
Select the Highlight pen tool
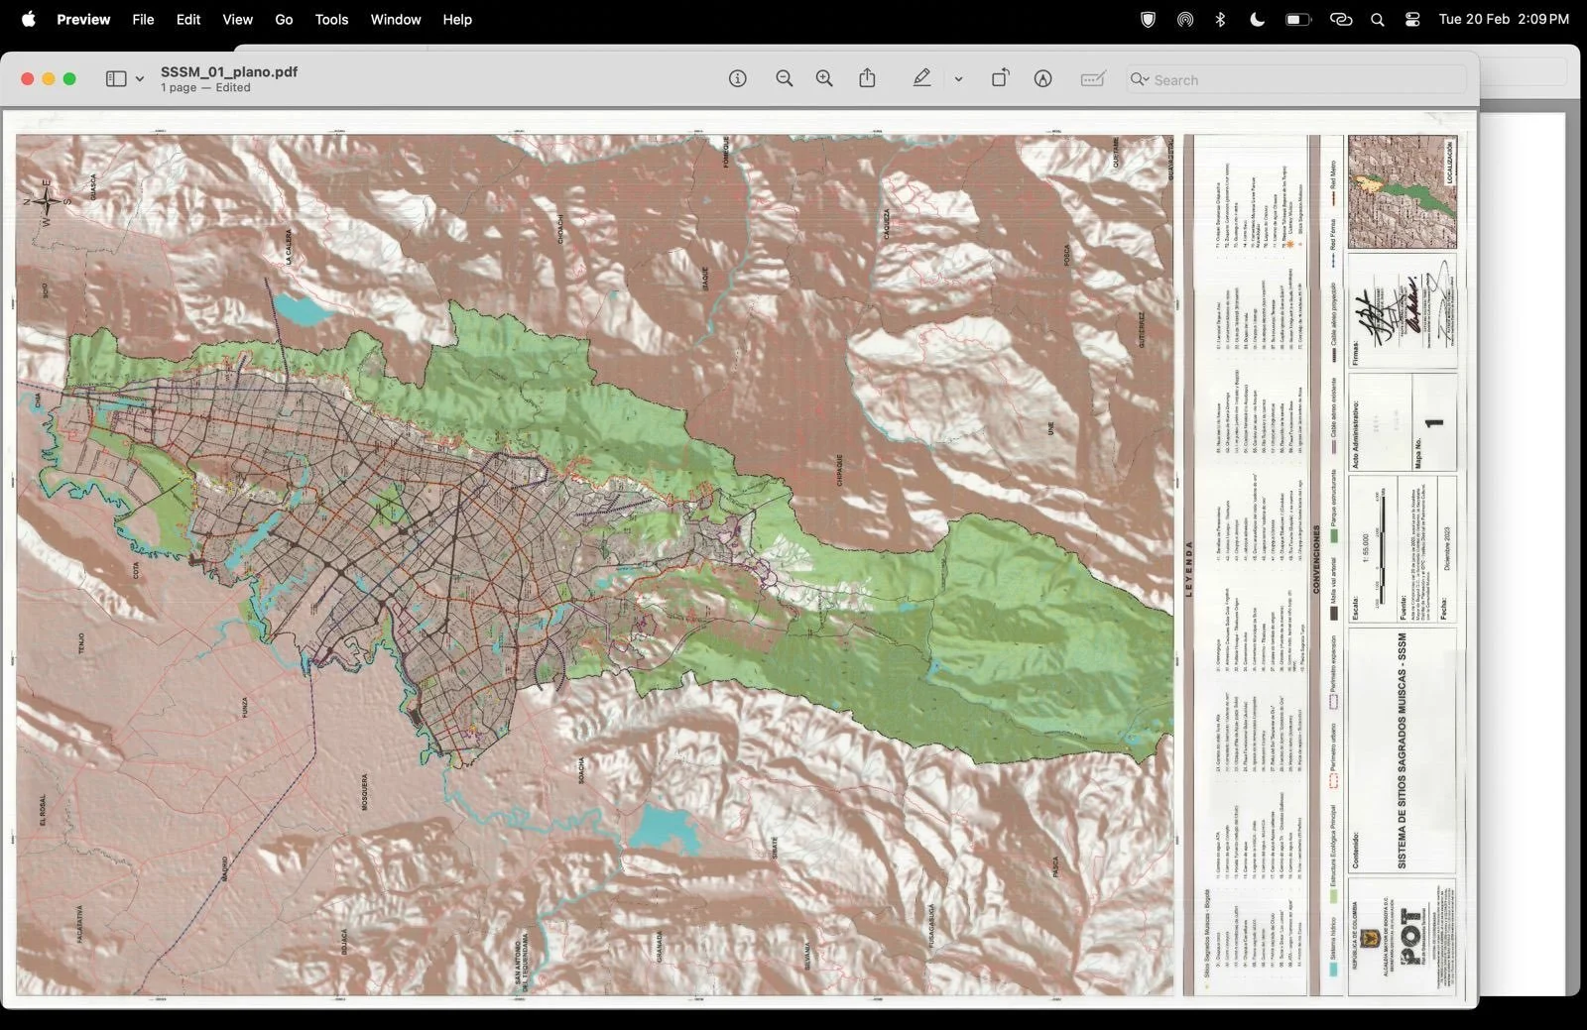tap(921, 78)
